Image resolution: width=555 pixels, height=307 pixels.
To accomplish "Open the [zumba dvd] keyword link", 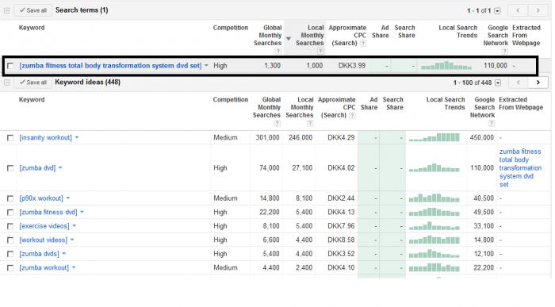I will pos(37,168).
